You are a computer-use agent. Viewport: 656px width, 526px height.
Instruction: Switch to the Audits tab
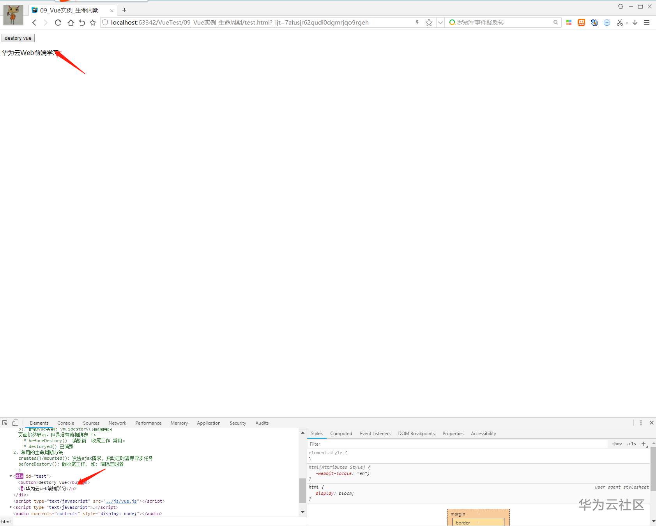[262, 423]
